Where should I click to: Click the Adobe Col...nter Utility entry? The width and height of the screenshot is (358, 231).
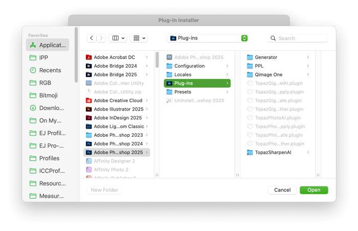coord(117,83)
